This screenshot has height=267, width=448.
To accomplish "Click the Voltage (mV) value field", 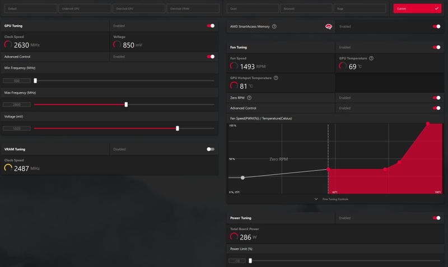I will [17, 129].
